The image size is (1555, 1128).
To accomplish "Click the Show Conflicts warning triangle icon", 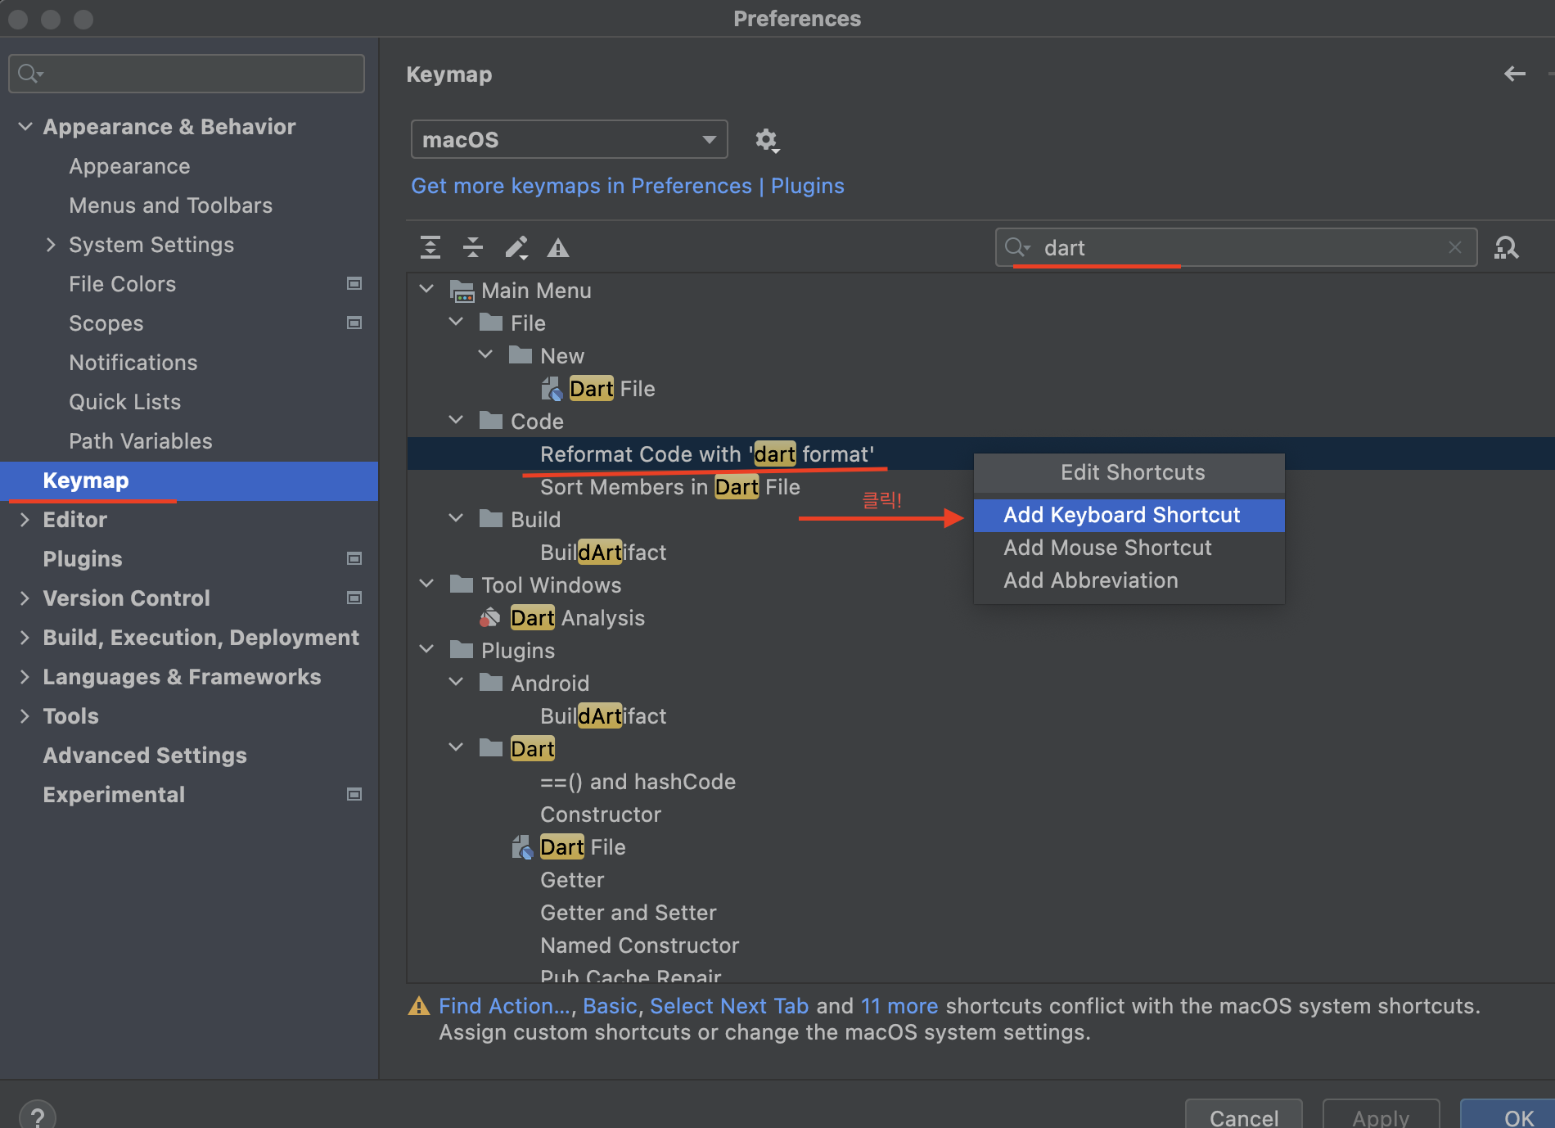I will click(558, 247).
